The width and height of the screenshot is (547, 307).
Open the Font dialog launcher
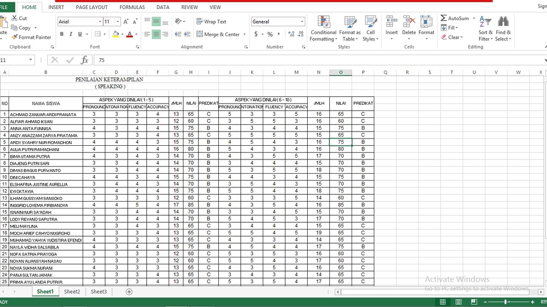point(137,47)
